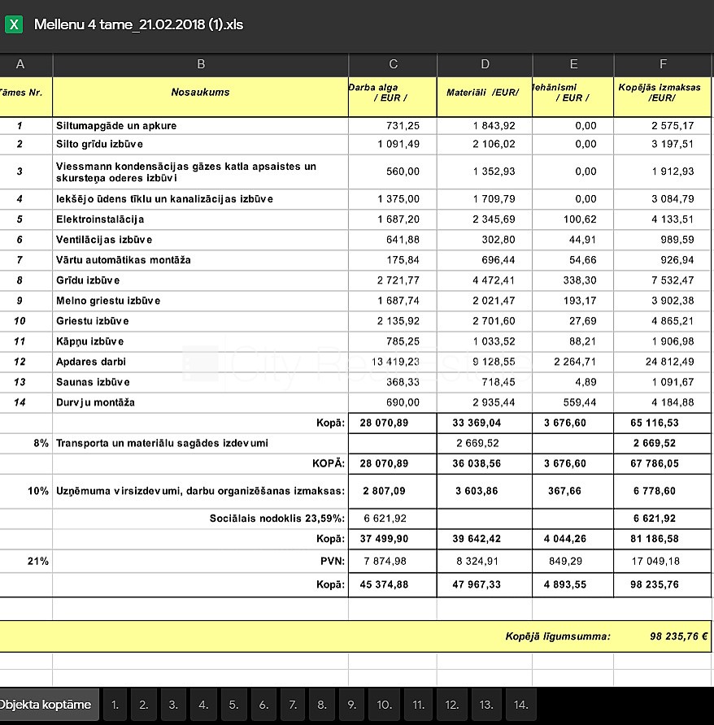Click the file name title text
This screenshot has width=714, height=725.
click(x=138, y=24)
